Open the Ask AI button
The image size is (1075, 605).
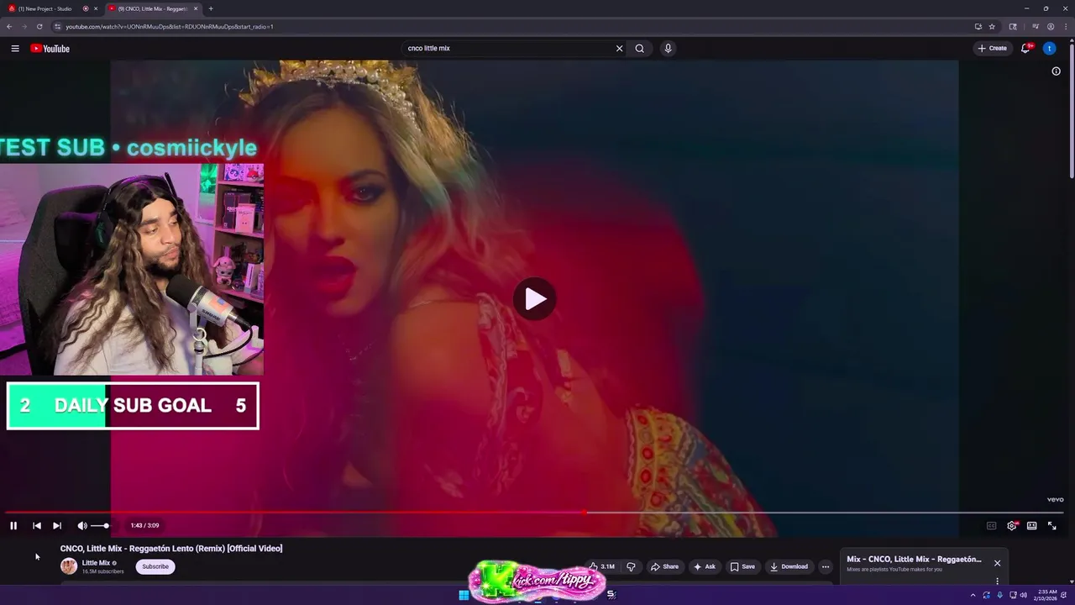pos(704,566)
